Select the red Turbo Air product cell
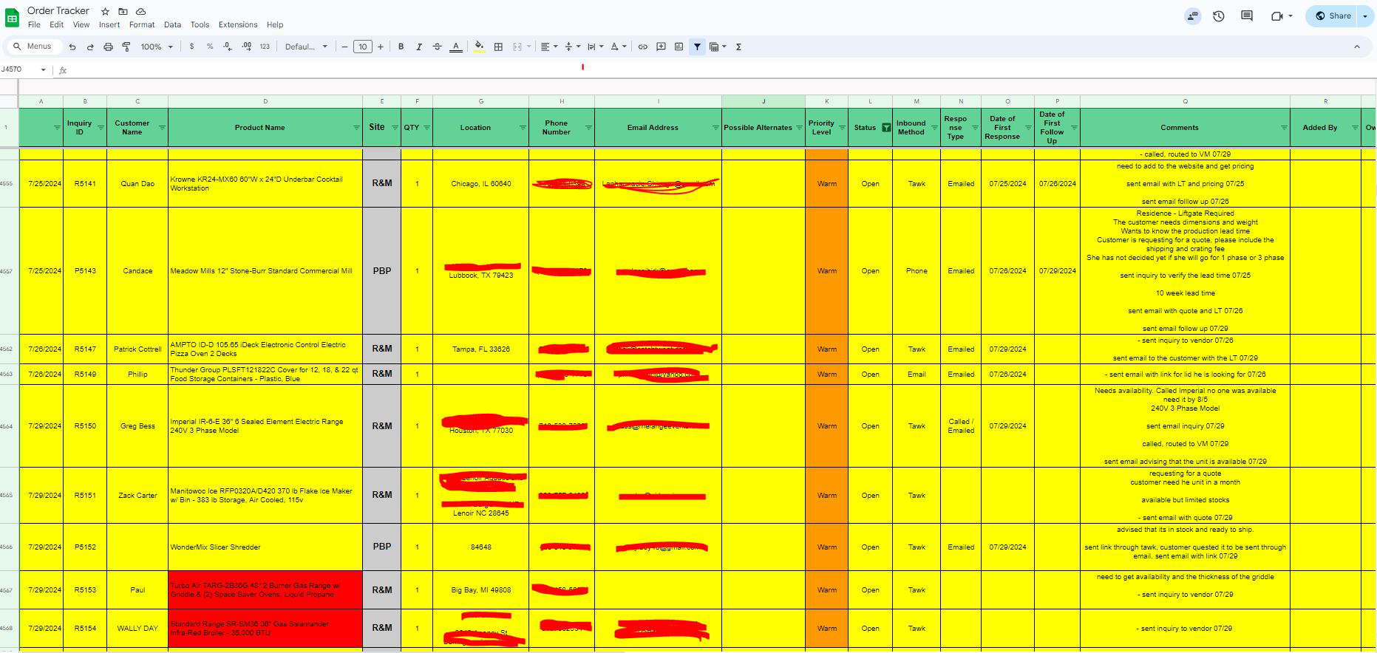This screenshot has width=1377, height=653. click(x=265, y=590)
